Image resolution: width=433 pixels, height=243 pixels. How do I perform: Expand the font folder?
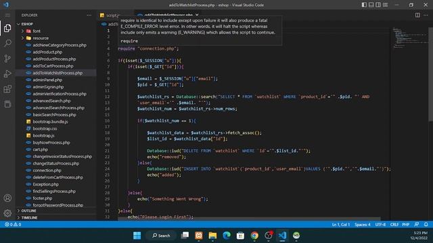37,31
